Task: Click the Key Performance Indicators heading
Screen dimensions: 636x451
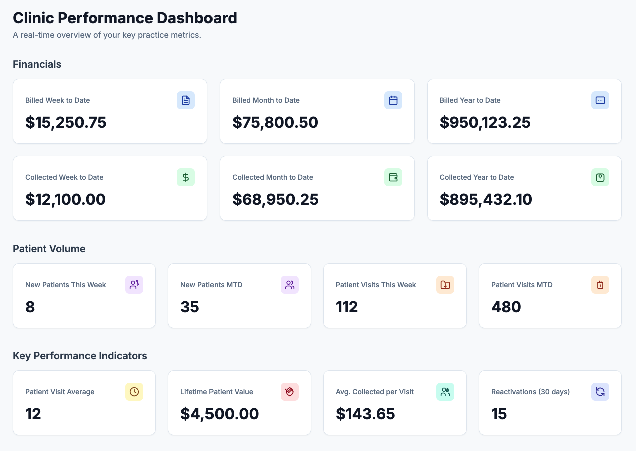Action: pyautogui.click(x=80, y=356)
